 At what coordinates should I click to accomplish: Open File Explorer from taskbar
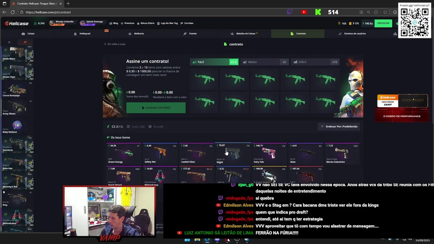197,240
